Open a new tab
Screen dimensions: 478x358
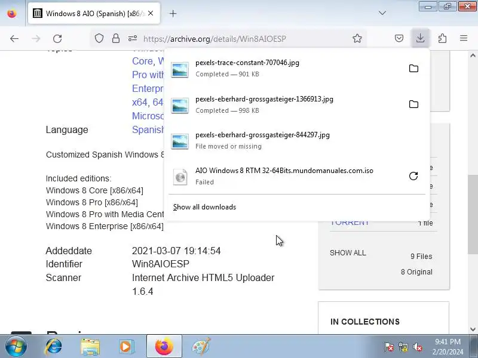pyautogui.click(x=173, y=13)
